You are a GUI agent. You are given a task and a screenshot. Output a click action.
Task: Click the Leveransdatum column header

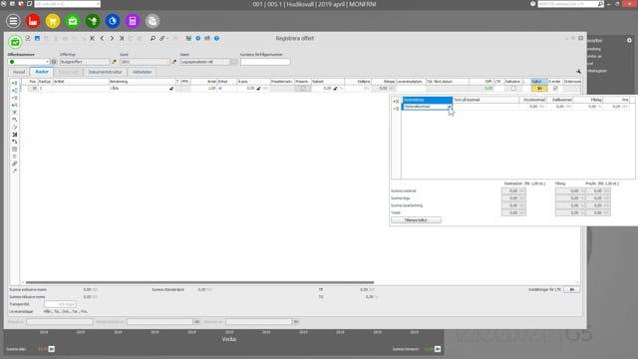(x=411, y=82)
